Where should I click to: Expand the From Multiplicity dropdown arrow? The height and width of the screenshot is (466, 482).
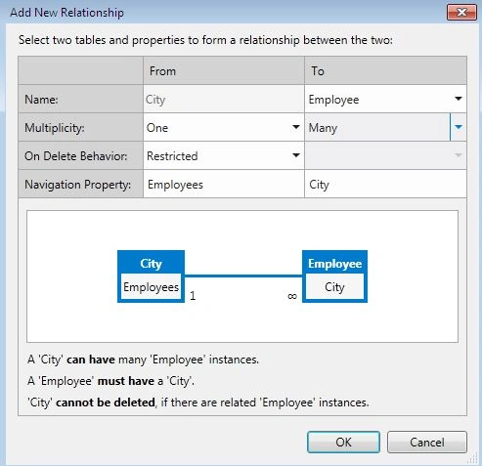click(296, 127)
